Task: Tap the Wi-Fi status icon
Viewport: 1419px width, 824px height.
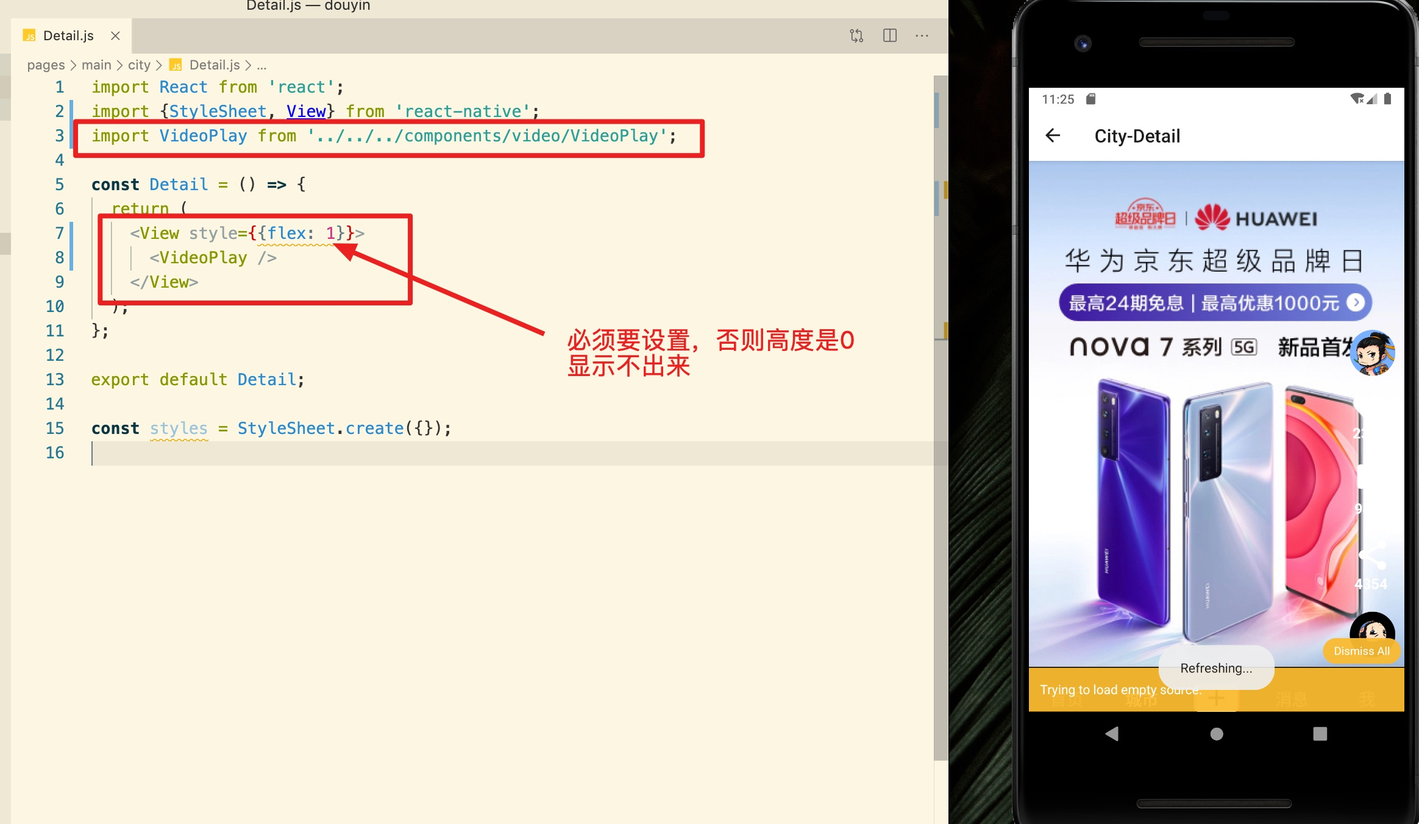Action: point(1357,99)
